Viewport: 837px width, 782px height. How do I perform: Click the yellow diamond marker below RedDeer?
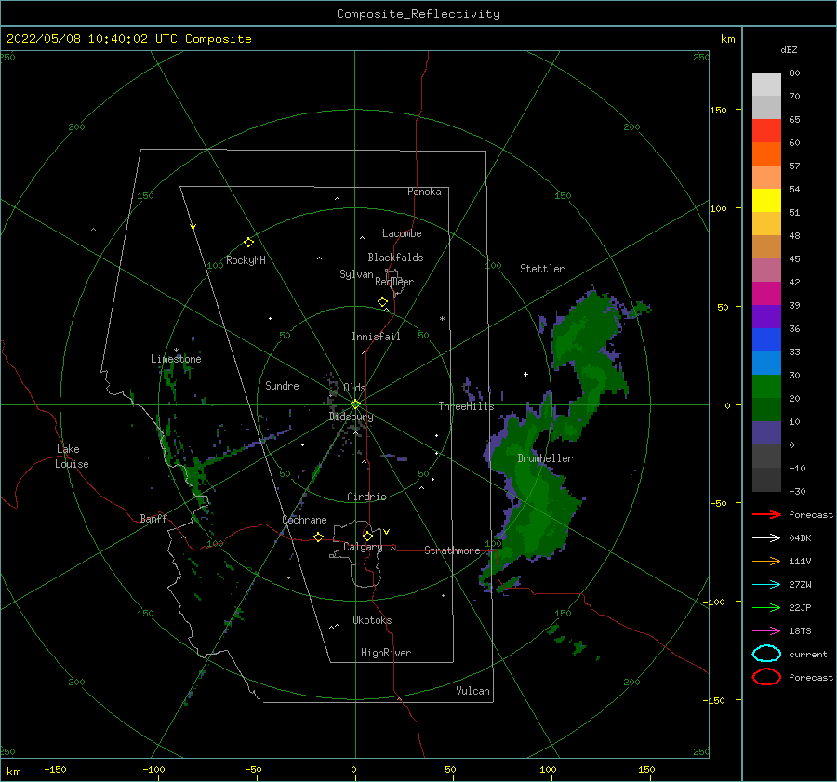pos(382,302)
